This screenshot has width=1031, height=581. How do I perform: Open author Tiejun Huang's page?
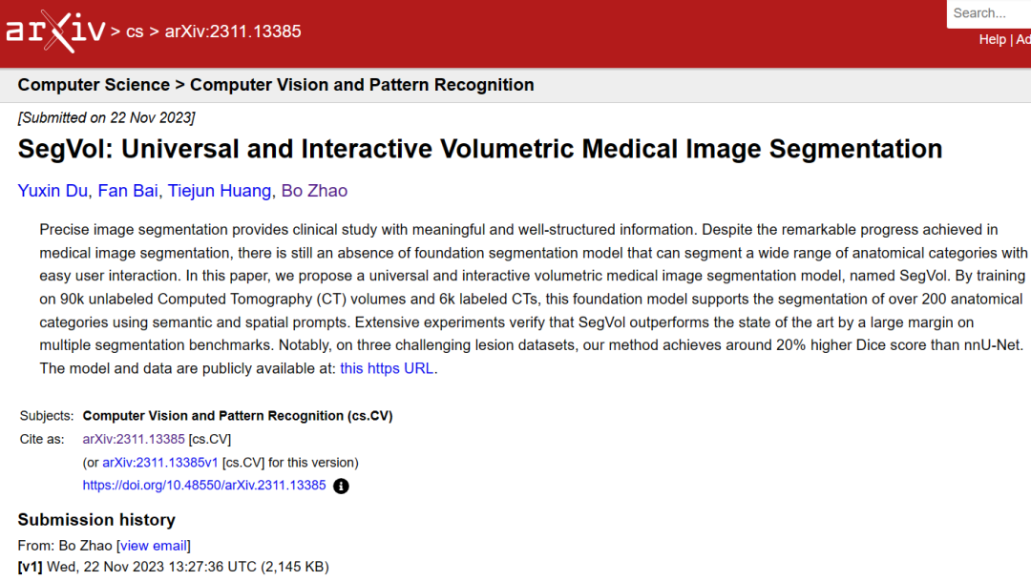219,191
